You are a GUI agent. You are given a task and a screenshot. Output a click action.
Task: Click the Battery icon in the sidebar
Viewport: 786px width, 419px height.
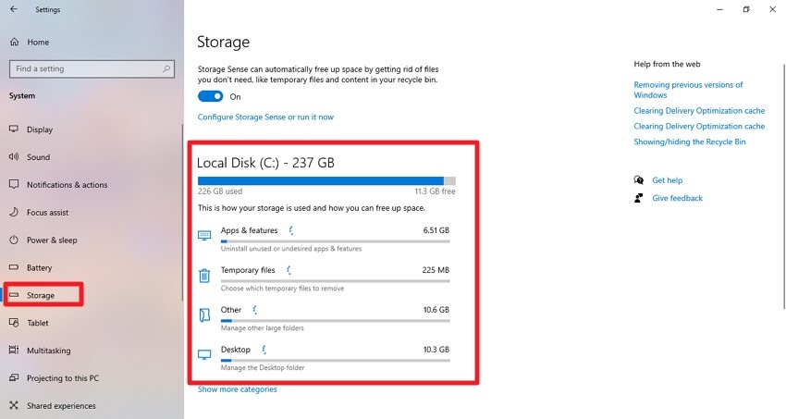14,267
